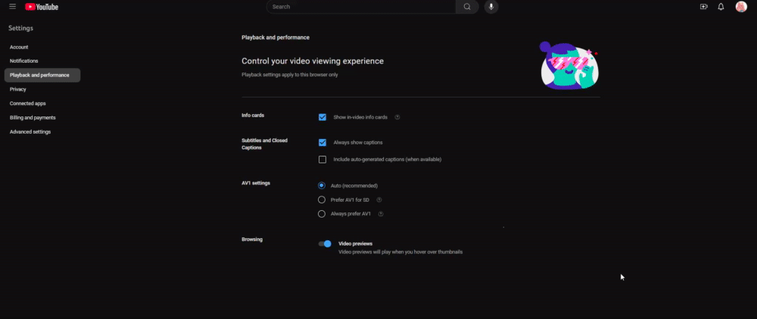Uncheck Always show captions
Viewport: 757px width, 319px height.
[x=322, y=143]
